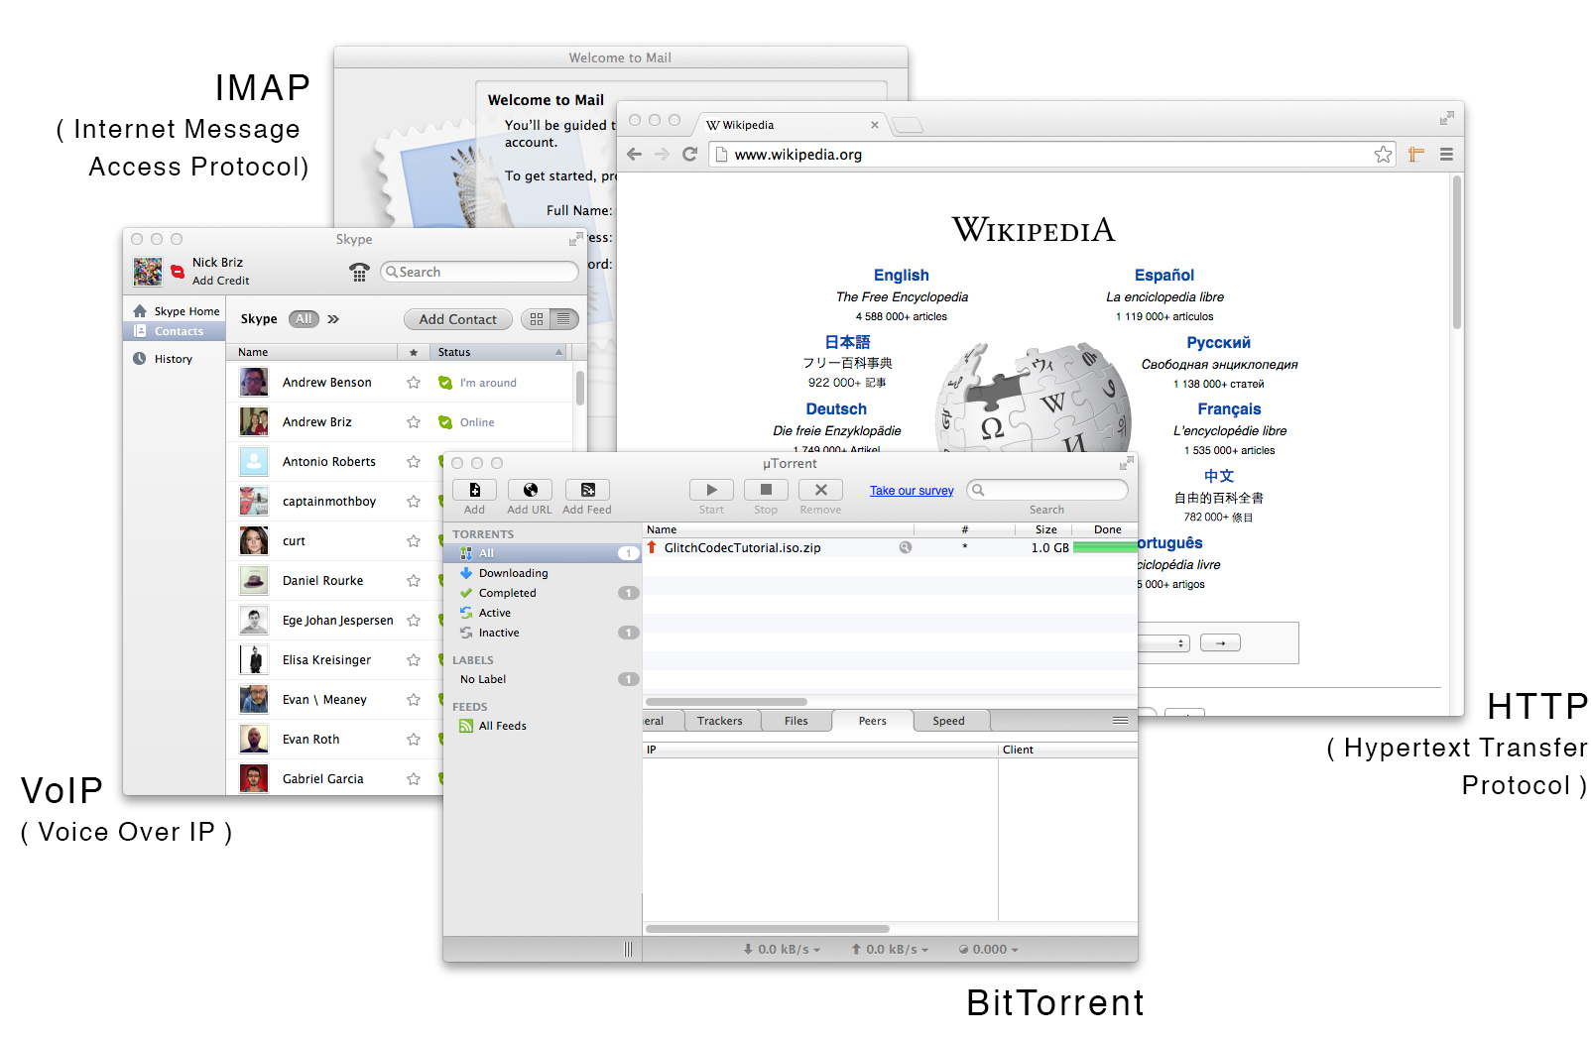The height and width of the screenshot is (1041, 1591).
Task: Open Skype Home in sidebar
Action: coord(176,311)
